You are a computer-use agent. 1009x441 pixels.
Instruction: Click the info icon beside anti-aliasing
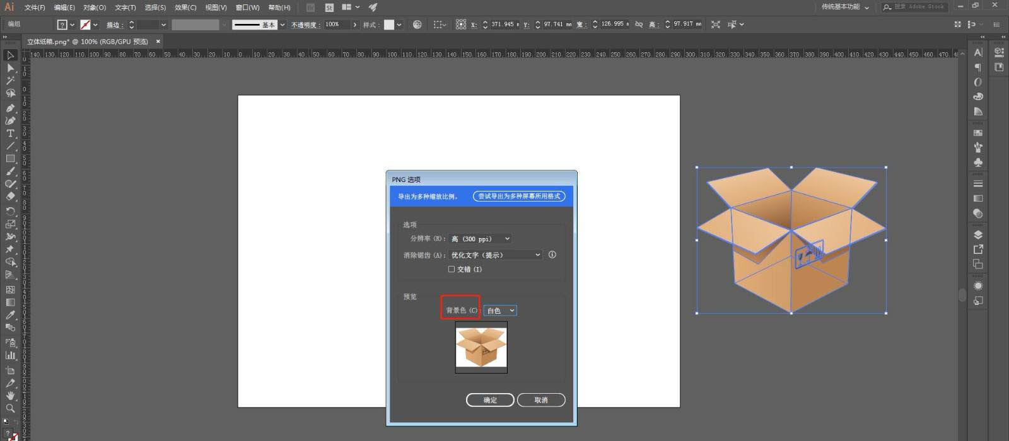[x=552, y=255]
